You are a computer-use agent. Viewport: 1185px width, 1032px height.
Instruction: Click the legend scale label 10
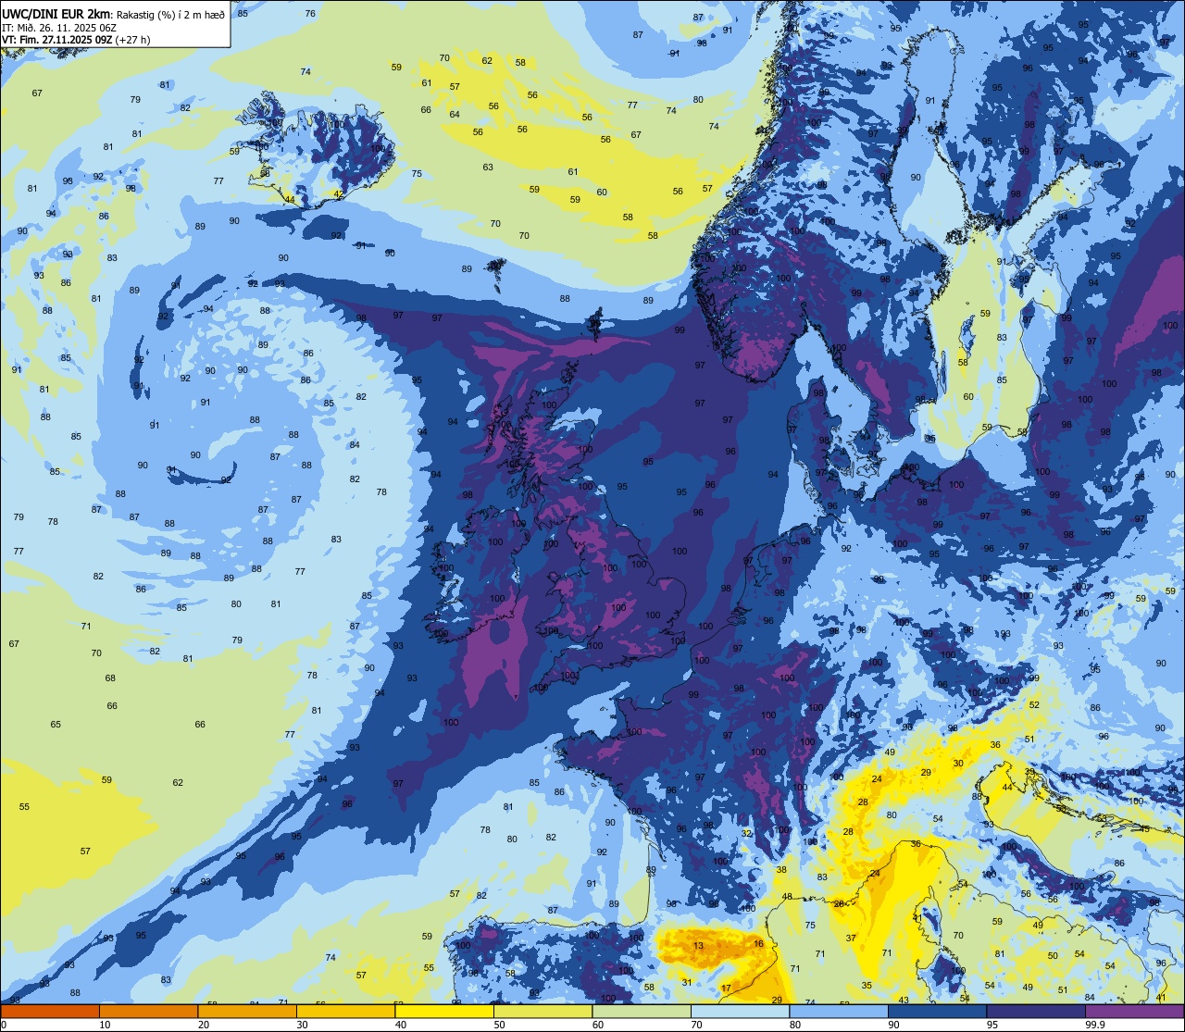click(x=105, y=1025)
